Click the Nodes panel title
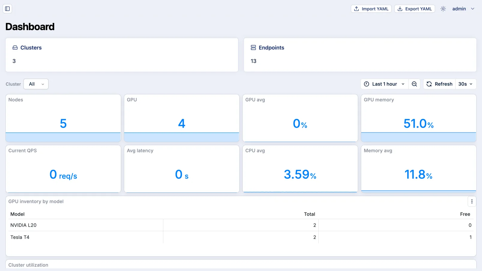Image resolution: width=482 pixels, height=271 pixels. 16,100
